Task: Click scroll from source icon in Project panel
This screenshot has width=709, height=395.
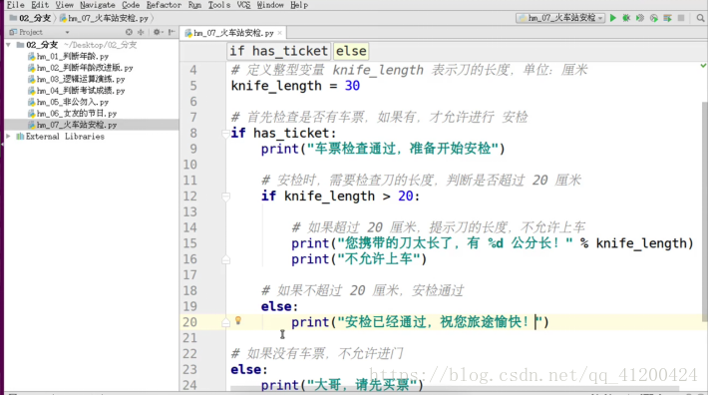Action: (x=129, y=32)
